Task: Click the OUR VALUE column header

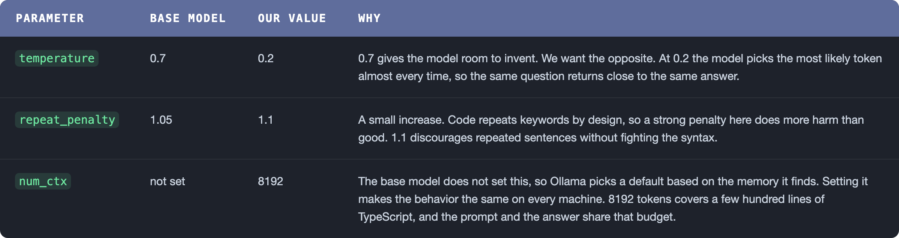Action: coord(292,18)
